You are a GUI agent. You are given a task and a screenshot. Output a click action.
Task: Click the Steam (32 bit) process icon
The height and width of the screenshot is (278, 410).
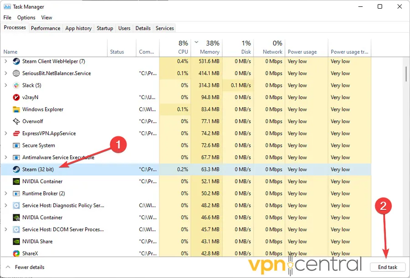(x=16, y=169)
